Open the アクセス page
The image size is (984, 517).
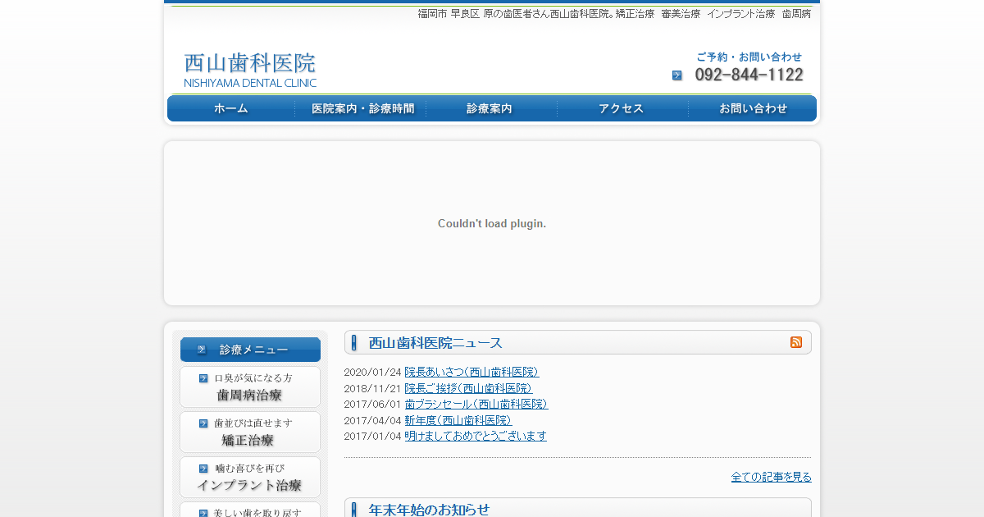coord(623,108)
